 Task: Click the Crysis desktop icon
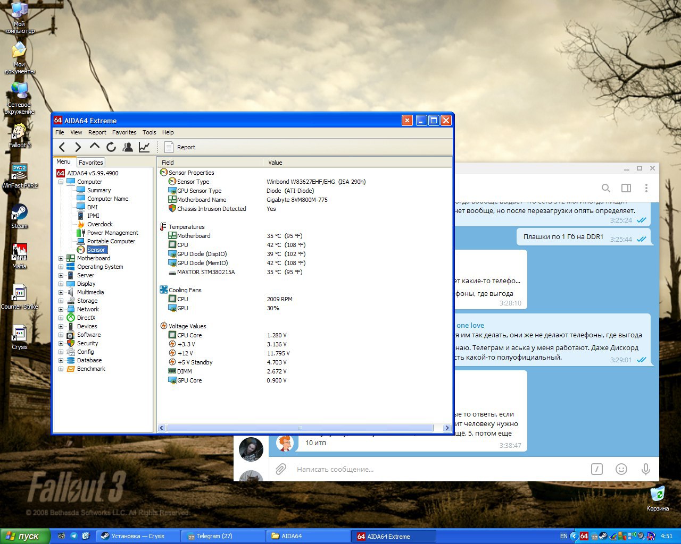[20, 337]
